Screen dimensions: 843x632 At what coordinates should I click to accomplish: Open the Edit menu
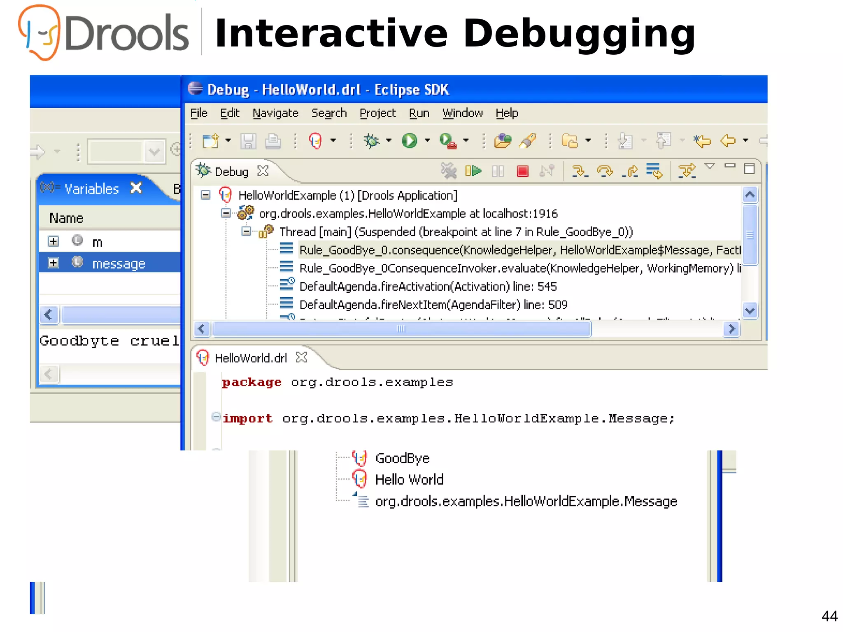[230, 113]
